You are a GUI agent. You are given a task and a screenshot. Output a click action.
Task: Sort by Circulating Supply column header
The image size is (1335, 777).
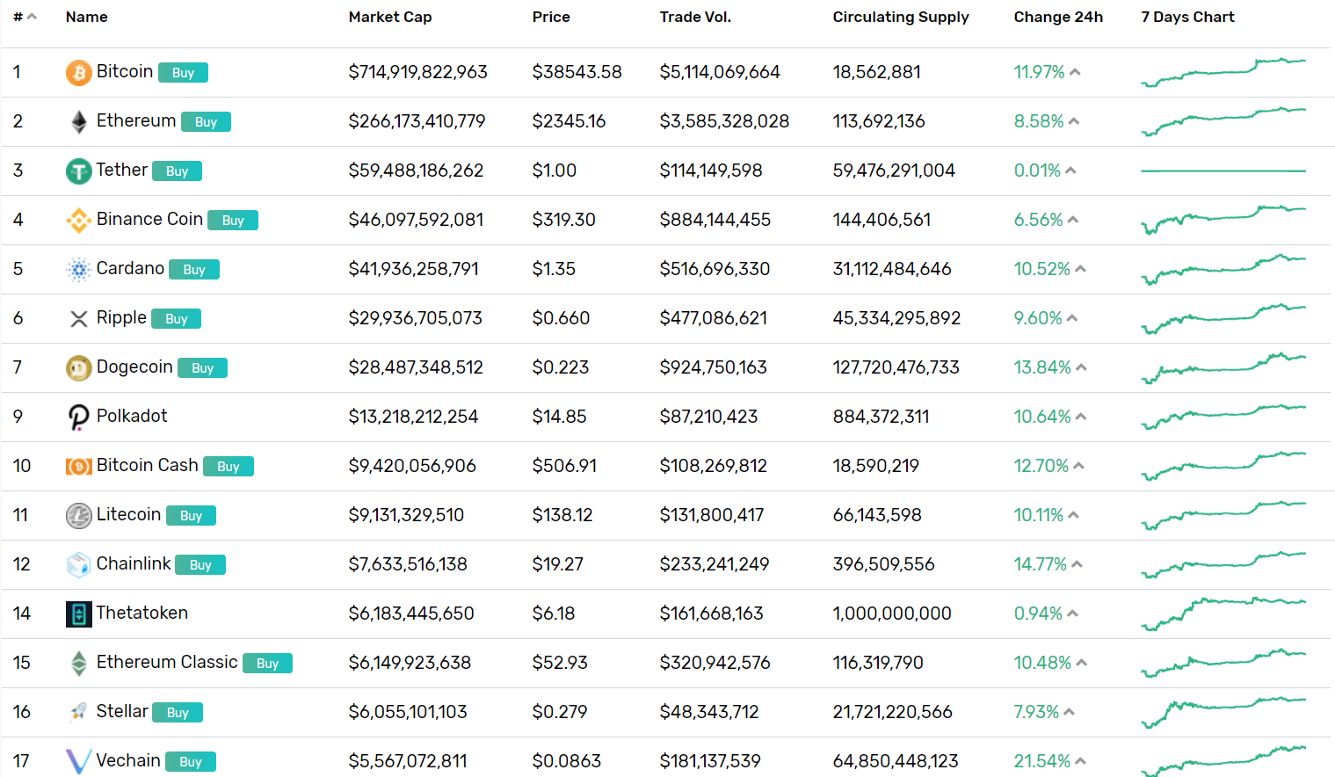point(901,17)
